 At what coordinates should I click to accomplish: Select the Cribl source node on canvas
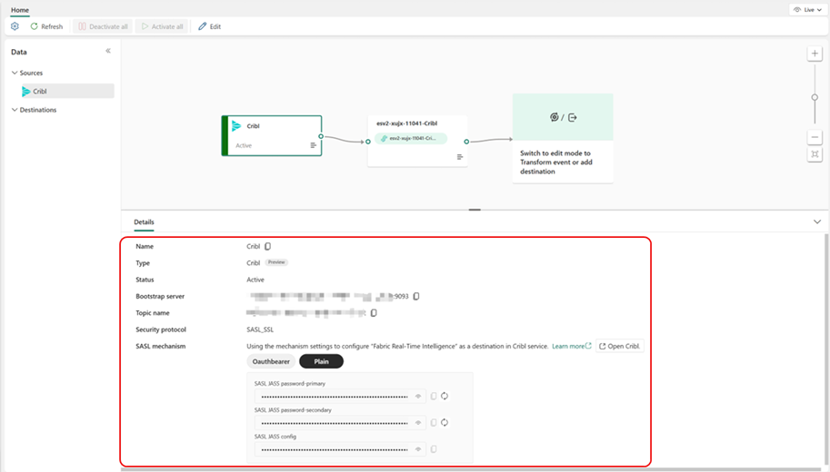coord(272,136)
